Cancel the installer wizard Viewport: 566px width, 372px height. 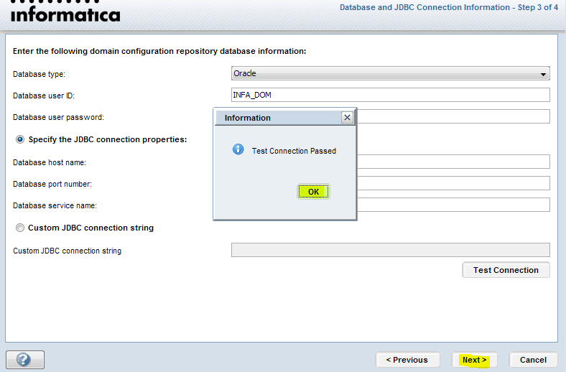(533, 360)
